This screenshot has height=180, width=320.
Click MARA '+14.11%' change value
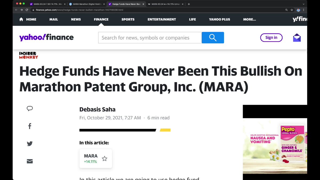90,162
